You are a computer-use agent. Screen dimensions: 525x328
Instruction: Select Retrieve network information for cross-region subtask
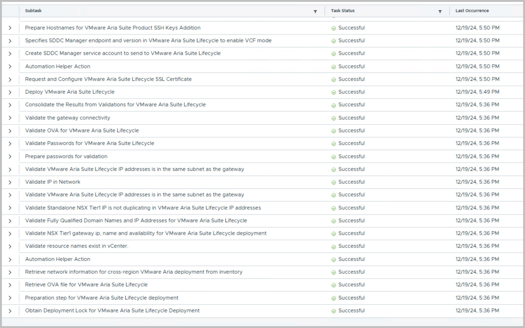(134, 272)
